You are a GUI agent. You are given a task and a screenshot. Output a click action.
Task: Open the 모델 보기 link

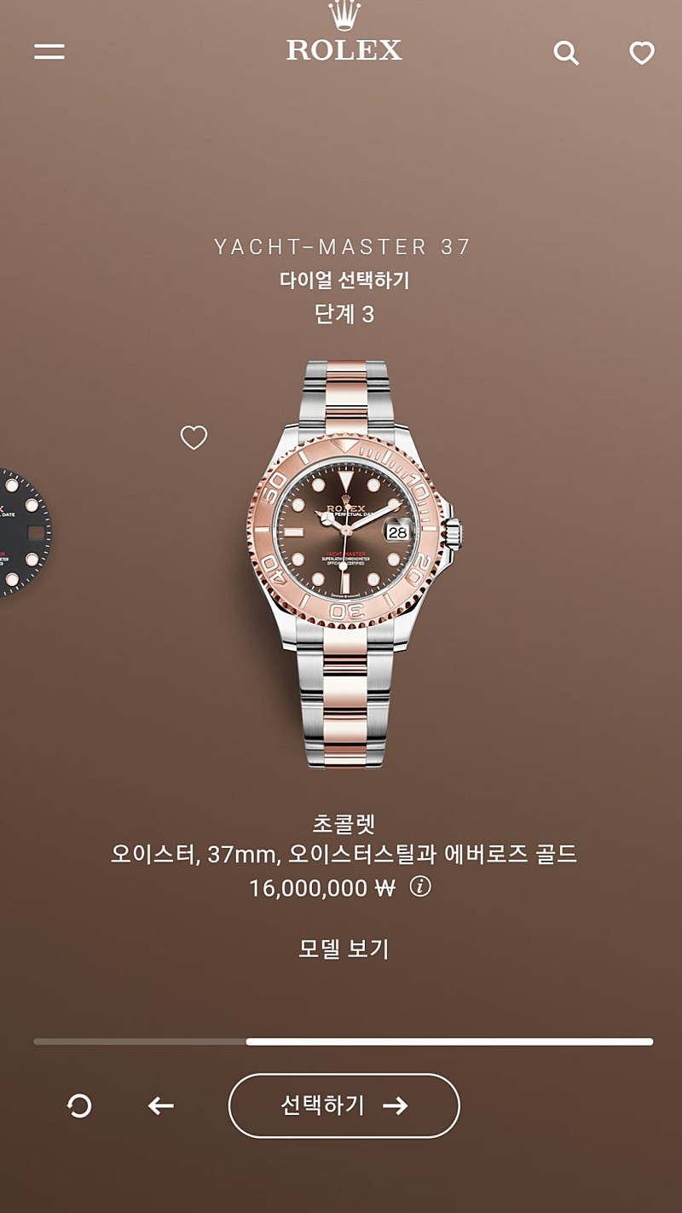click(344, 949)
